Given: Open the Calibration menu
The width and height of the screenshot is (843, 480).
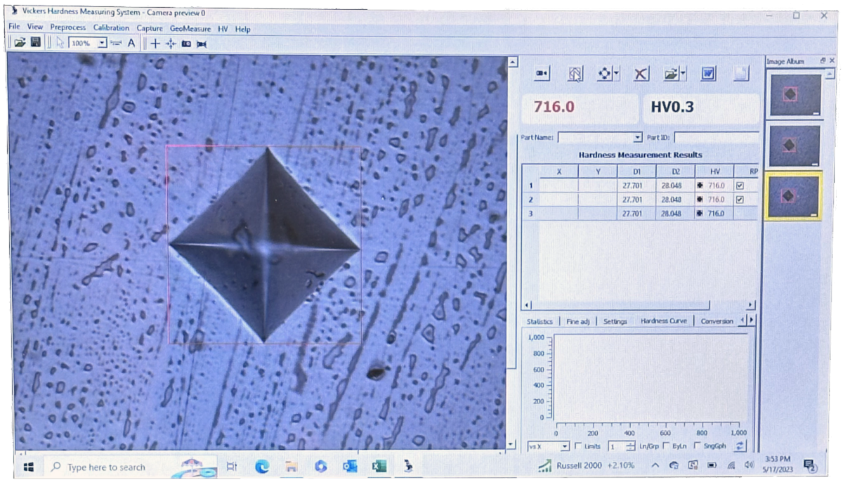Looking at the screenshot, I should coord(111,28).
